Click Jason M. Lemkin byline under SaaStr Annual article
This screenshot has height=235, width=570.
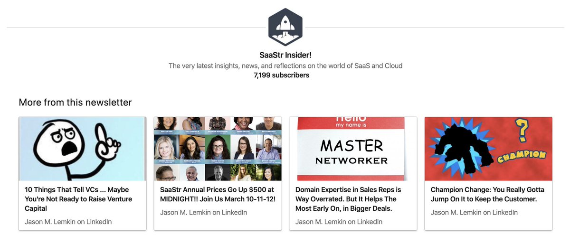point(203,212)
